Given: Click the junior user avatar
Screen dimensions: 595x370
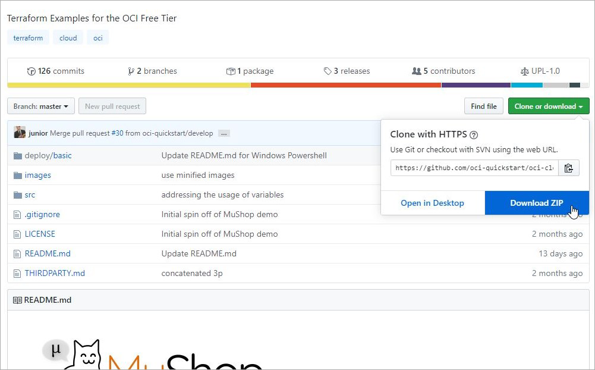Looking at the screenshot, I should pyautogui.click(x=20, y=132).
